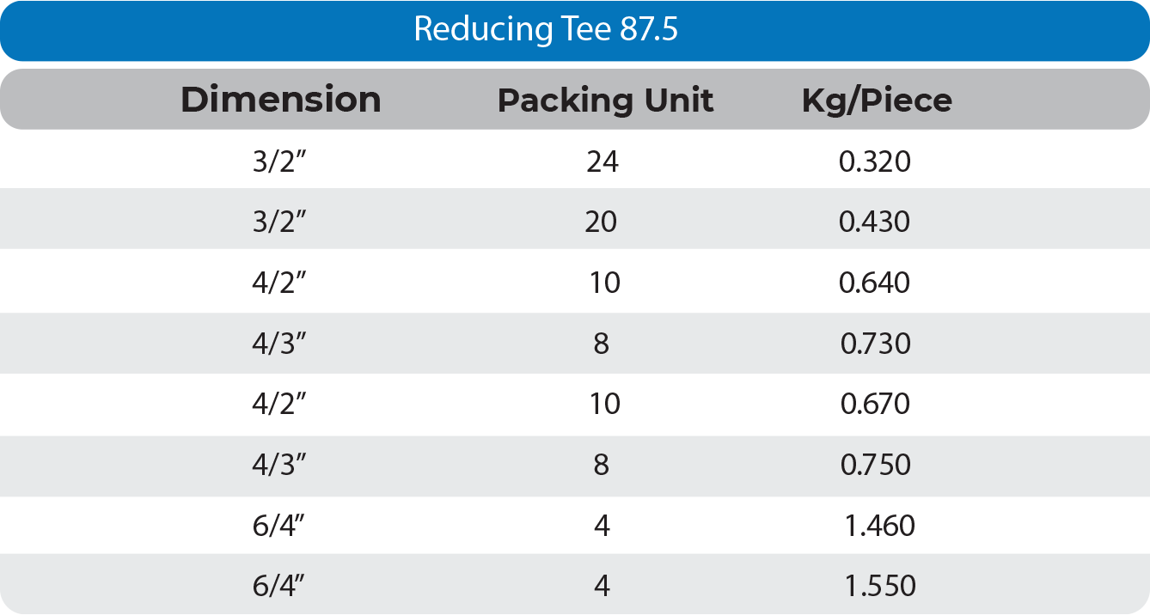This screenshot has height=615, width=1150.
Task: Select the 1.550 Kg/Piece cell
Action: point(879,587)
